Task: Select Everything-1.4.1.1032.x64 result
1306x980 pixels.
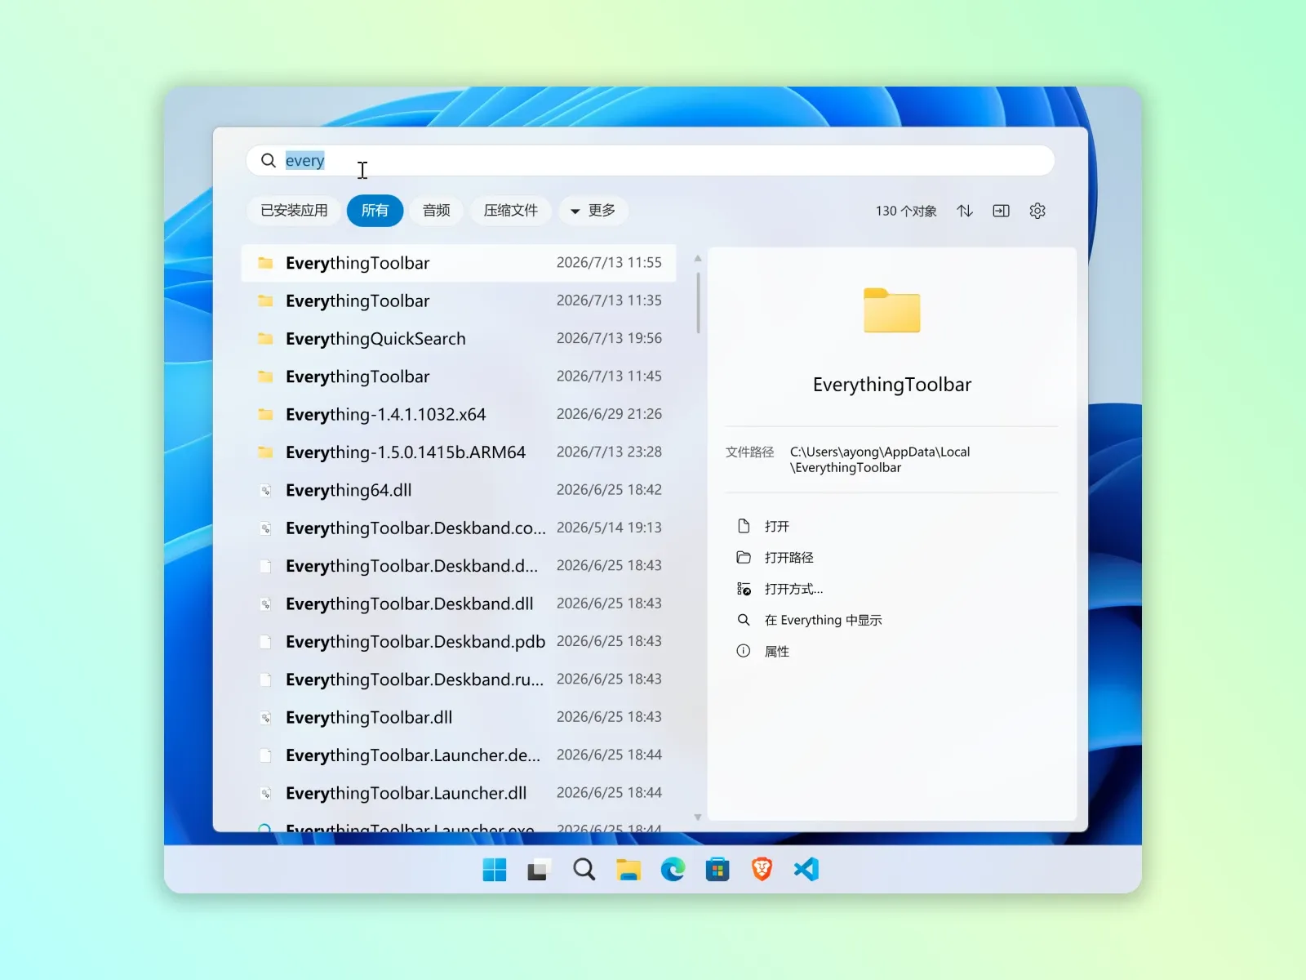Action: (x=459, y=414)
